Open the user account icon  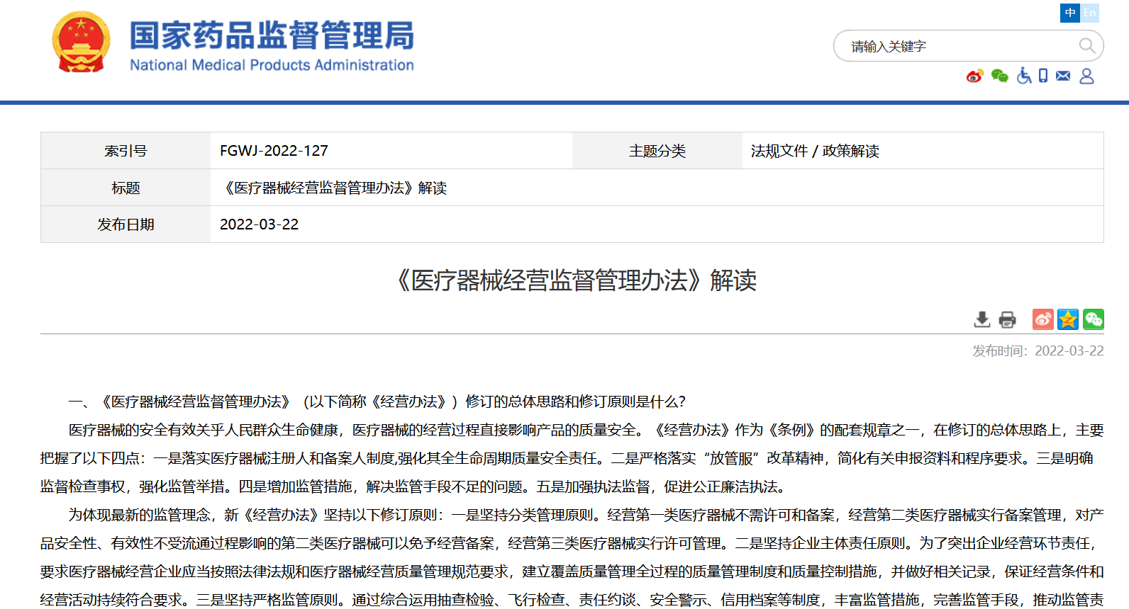coord(1086,76)
